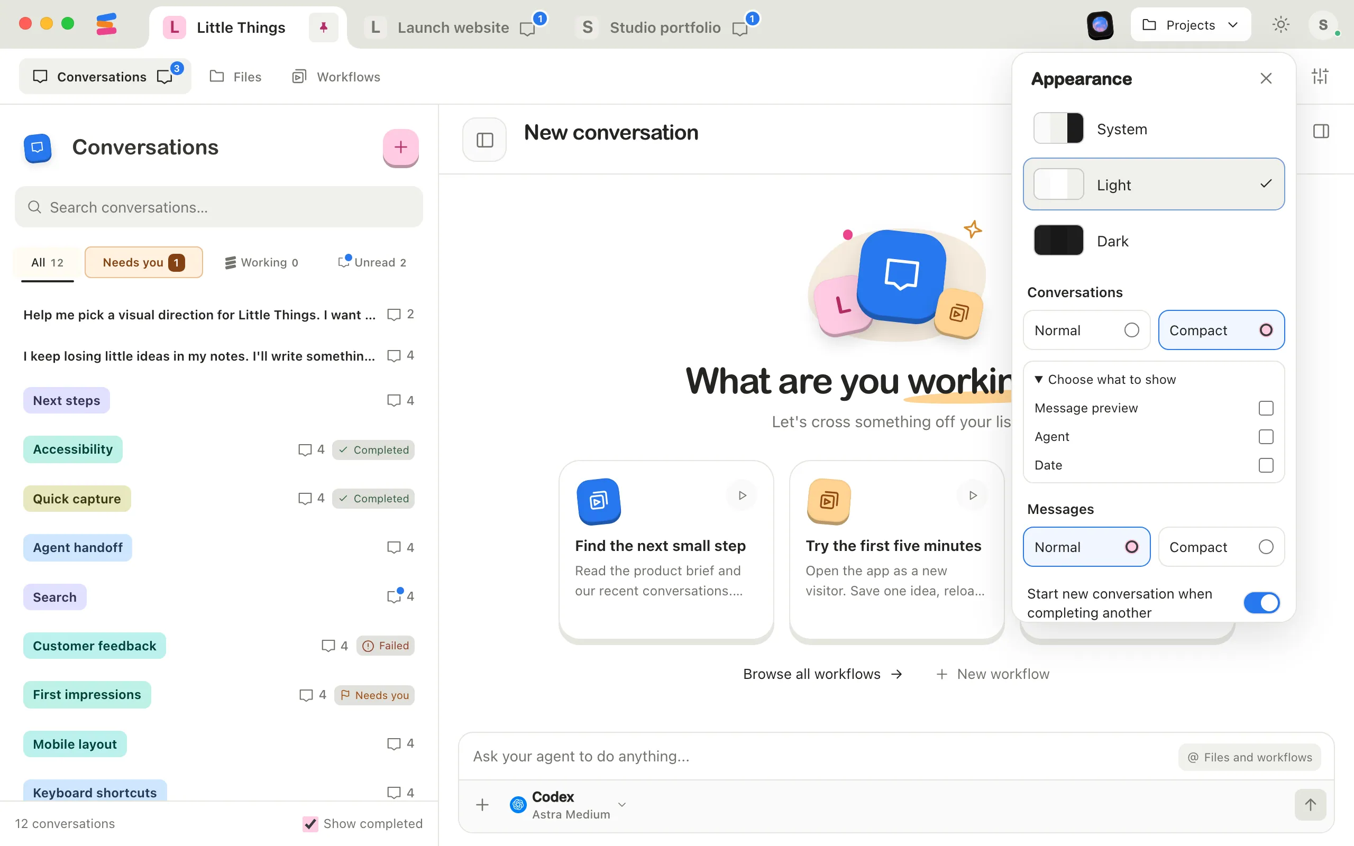The height and width of the screenshot is (846, 1354).
Task: Toggle start new conversation when completing another
Action: [x=1261, y=603]
